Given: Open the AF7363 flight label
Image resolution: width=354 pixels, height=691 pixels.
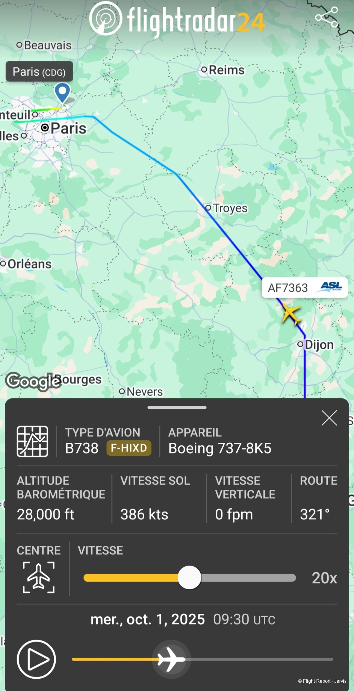Looking at the screenshot, I should click(288, 288).
